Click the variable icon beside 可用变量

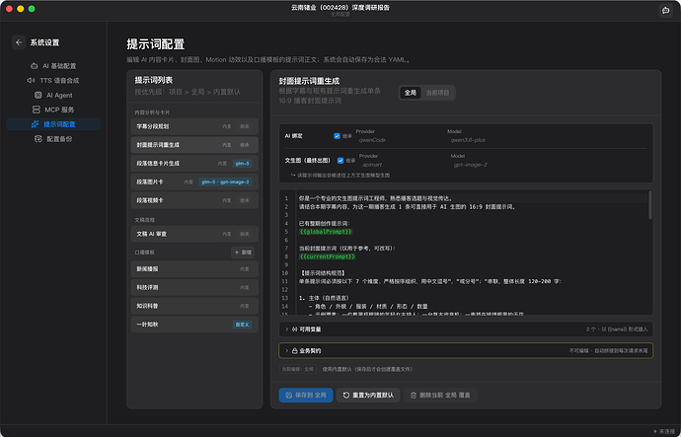point(294,329)
